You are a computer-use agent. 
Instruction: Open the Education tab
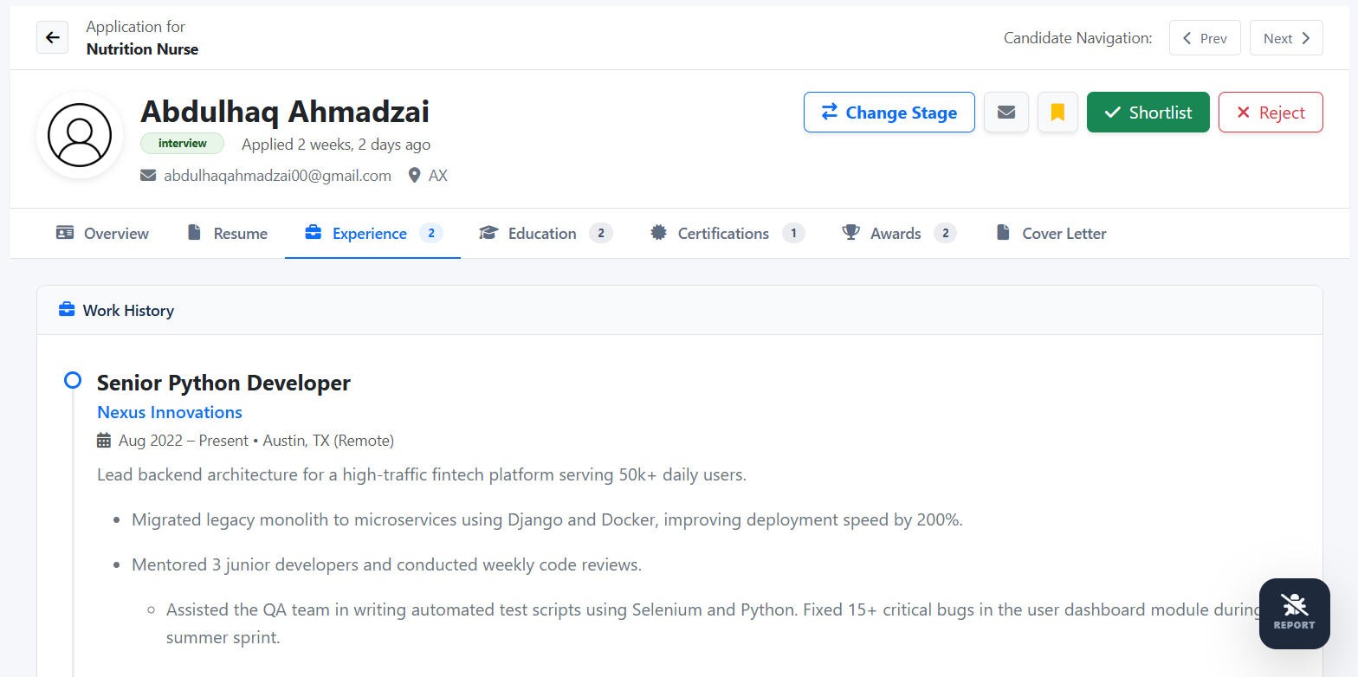546,233
